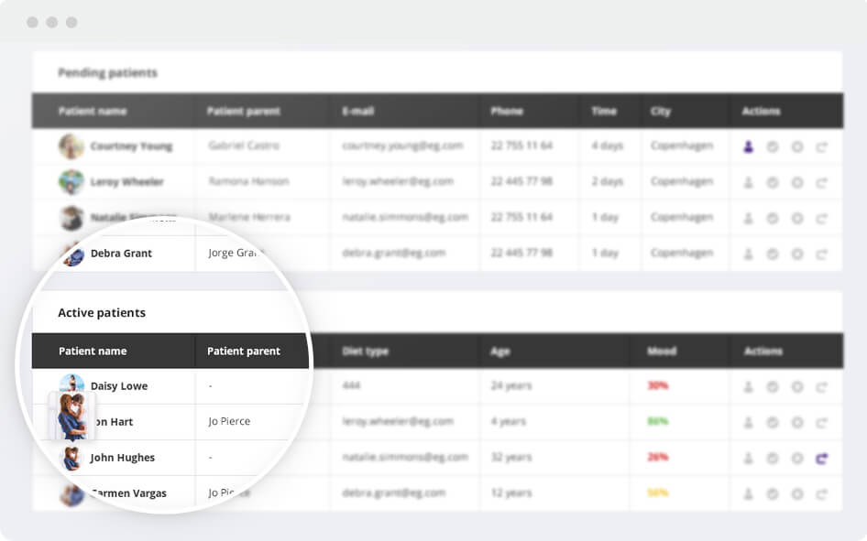Click the person icon in Daisy Lowe's row

click(x=748, y=386)
